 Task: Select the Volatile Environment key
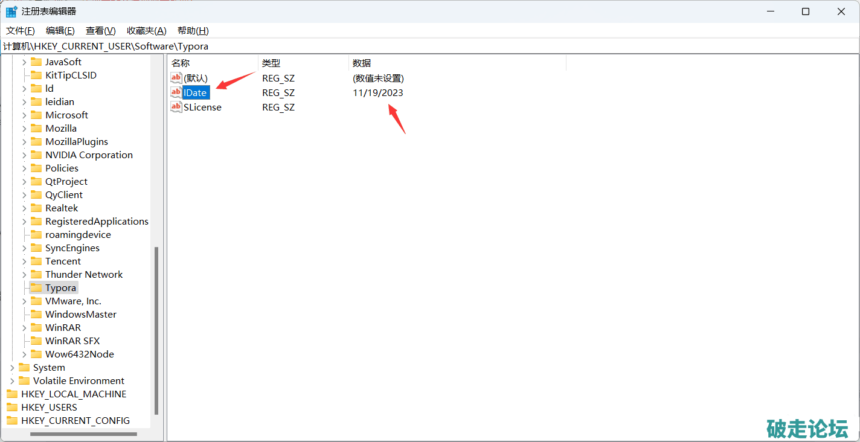[79, 380]
